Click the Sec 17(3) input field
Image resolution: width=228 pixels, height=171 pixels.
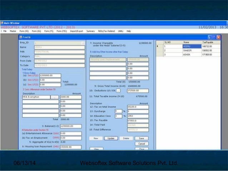click(x=50, y=85)
